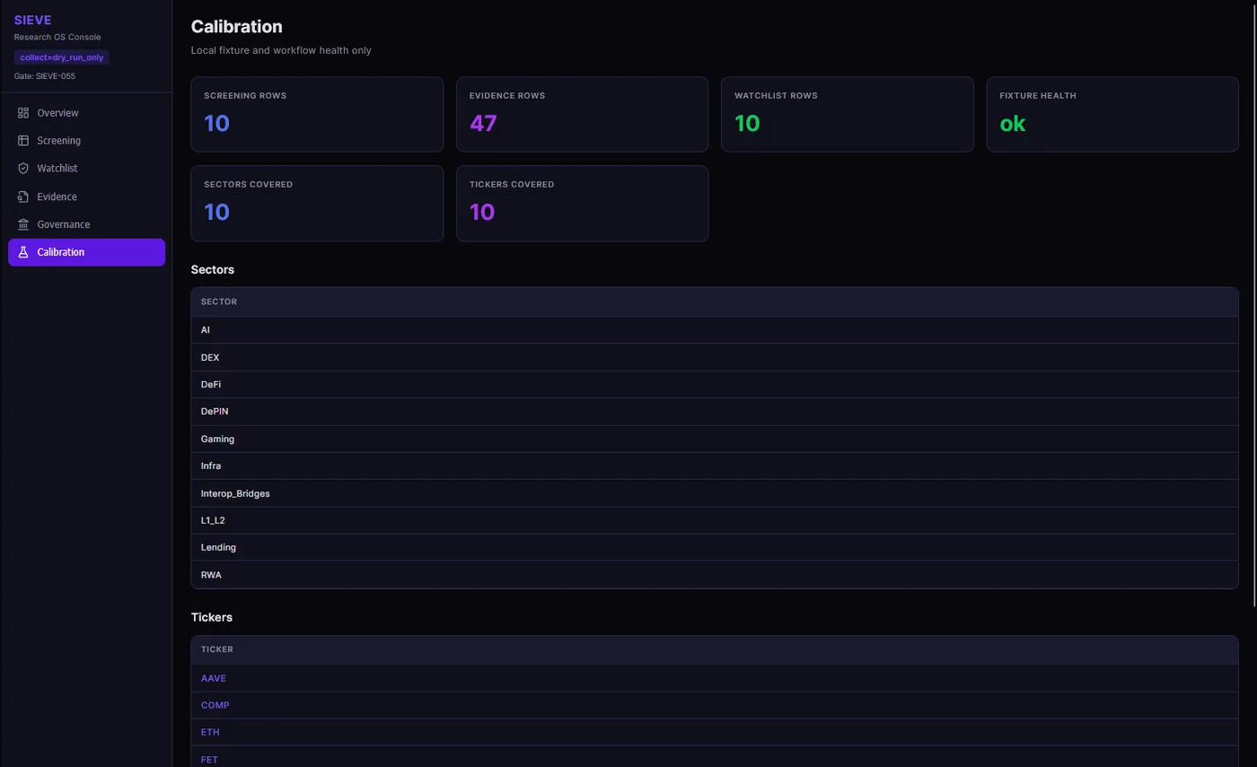This screenshot has height=767, width=1257.
Task: Select the DePIN sector row
Action: (x=715, y=412)
